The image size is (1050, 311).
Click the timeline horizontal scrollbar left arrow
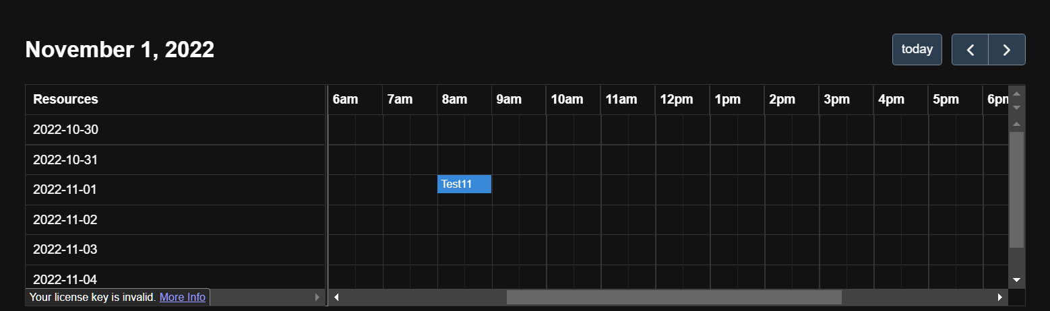pyautogui.click(x=336, y=297)
